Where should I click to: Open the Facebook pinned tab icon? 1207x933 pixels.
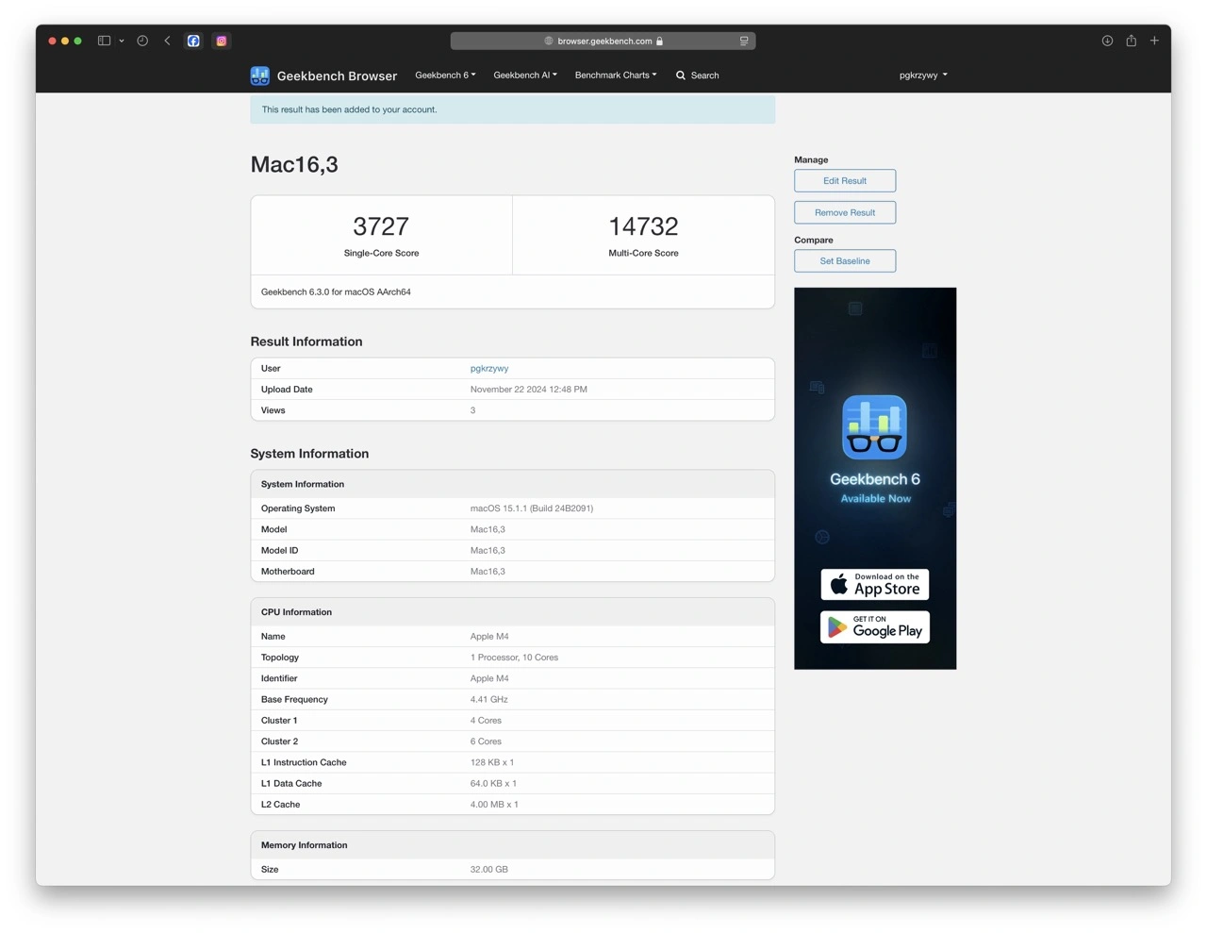coord(193,41)
